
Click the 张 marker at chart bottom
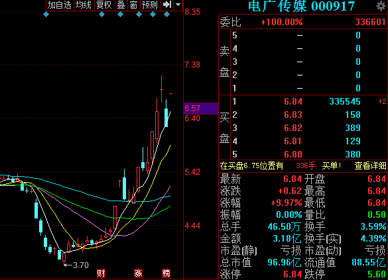click(138, 273)
